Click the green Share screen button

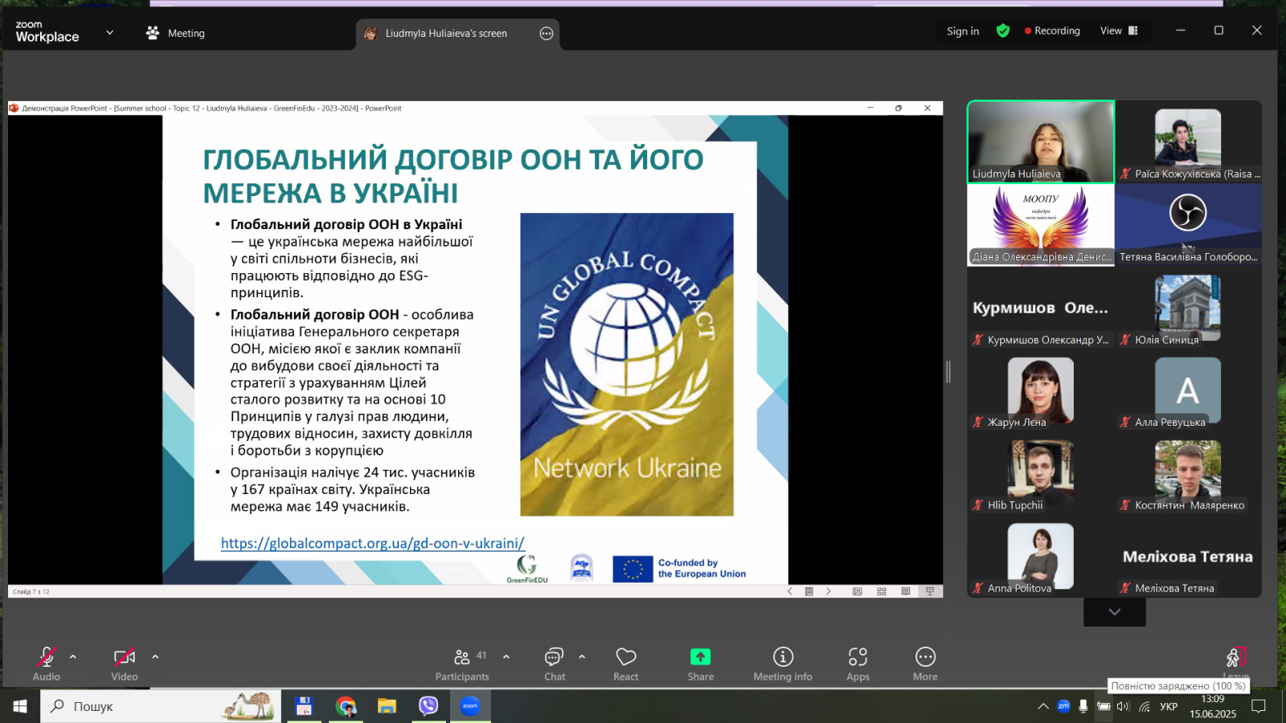(701, 657)
